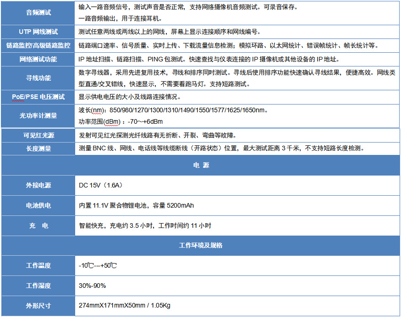
Task: Select the 工作环境及规格 section heading
Action: click(x=201, y=245)
